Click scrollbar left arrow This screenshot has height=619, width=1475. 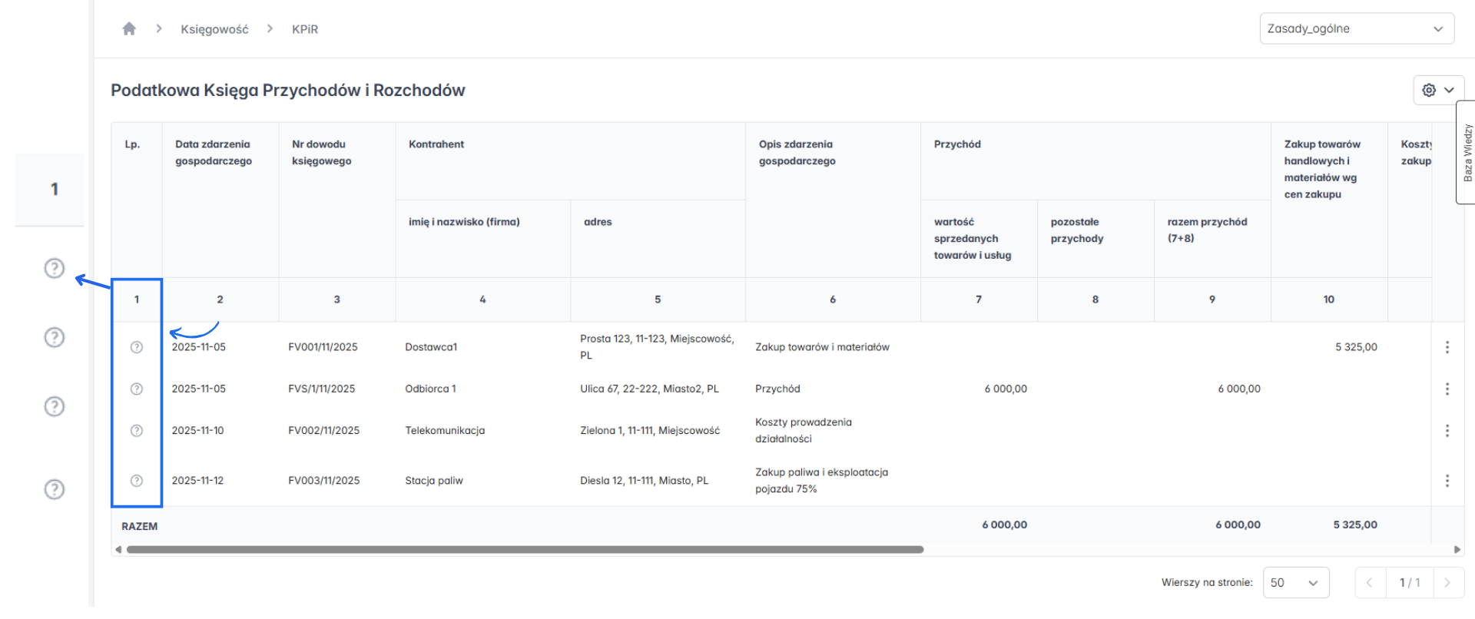118,550
